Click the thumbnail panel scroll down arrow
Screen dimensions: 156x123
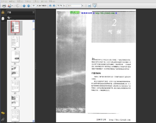pos(34,121)
